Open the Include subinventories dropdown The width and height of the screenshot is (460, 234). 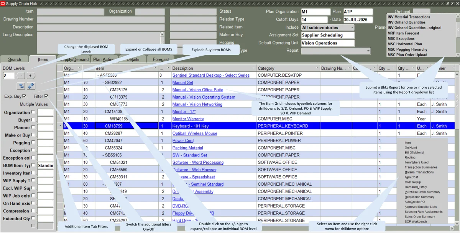point(328,28)
